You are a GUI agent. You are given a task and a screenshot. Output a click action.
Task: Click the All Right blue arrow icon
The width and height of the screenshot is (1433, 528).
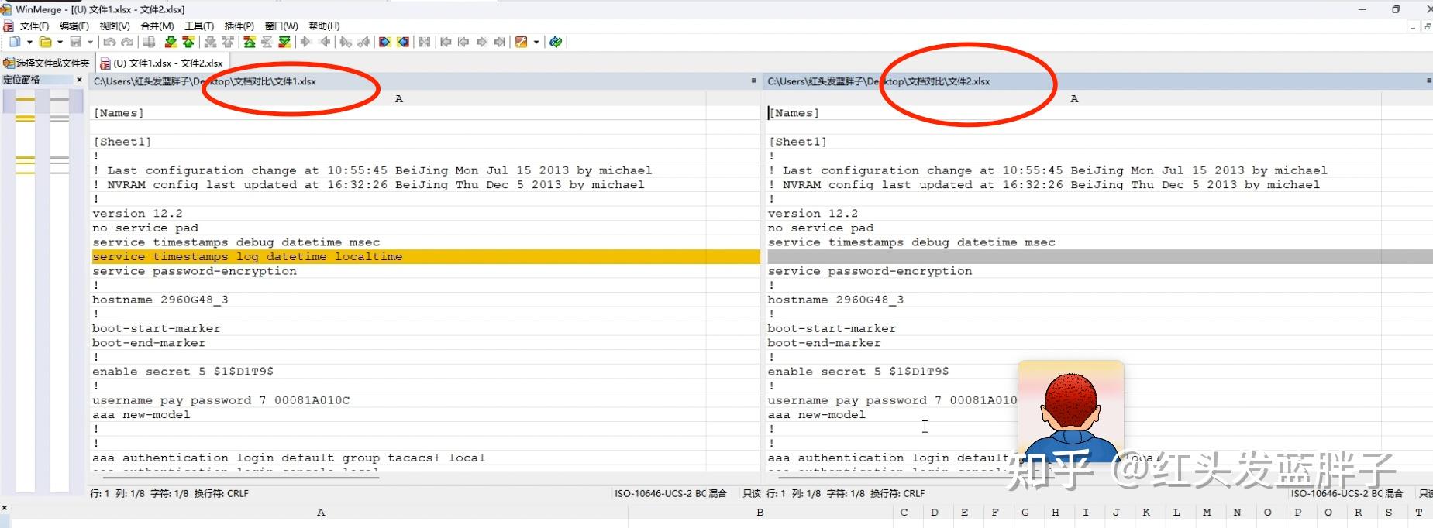(x=384, y=42)
